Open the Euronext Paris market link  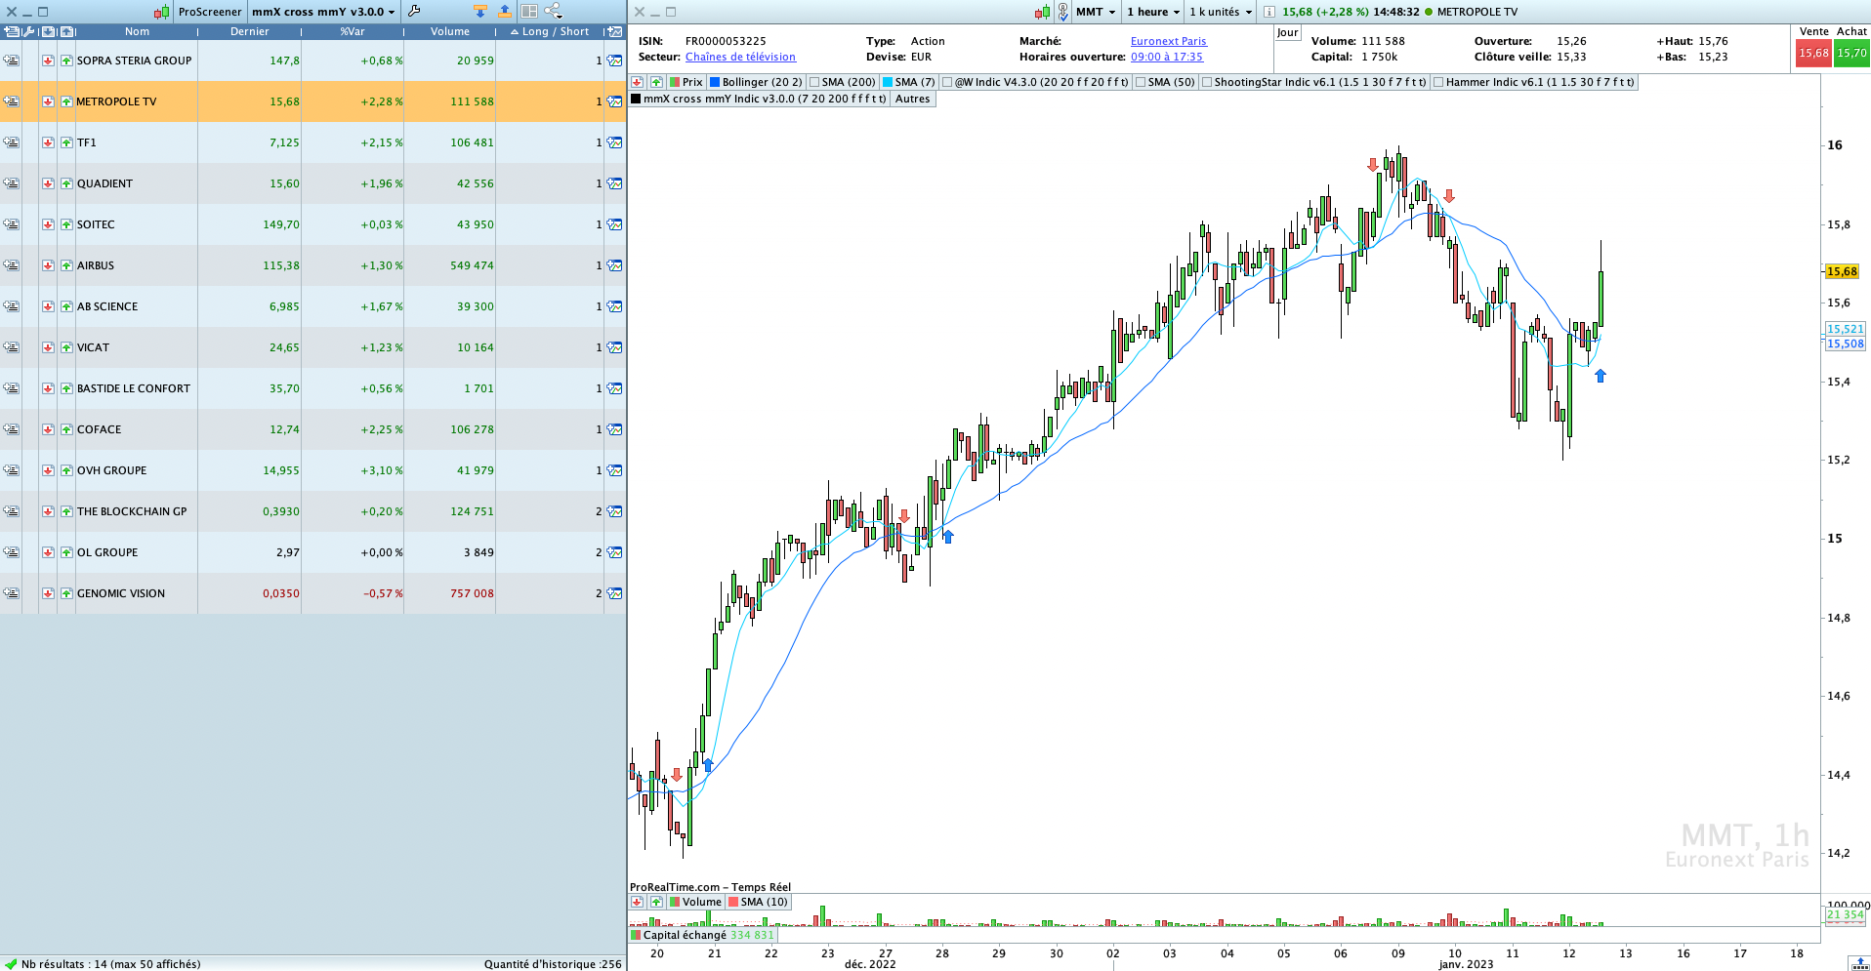tap(1169, 41)
